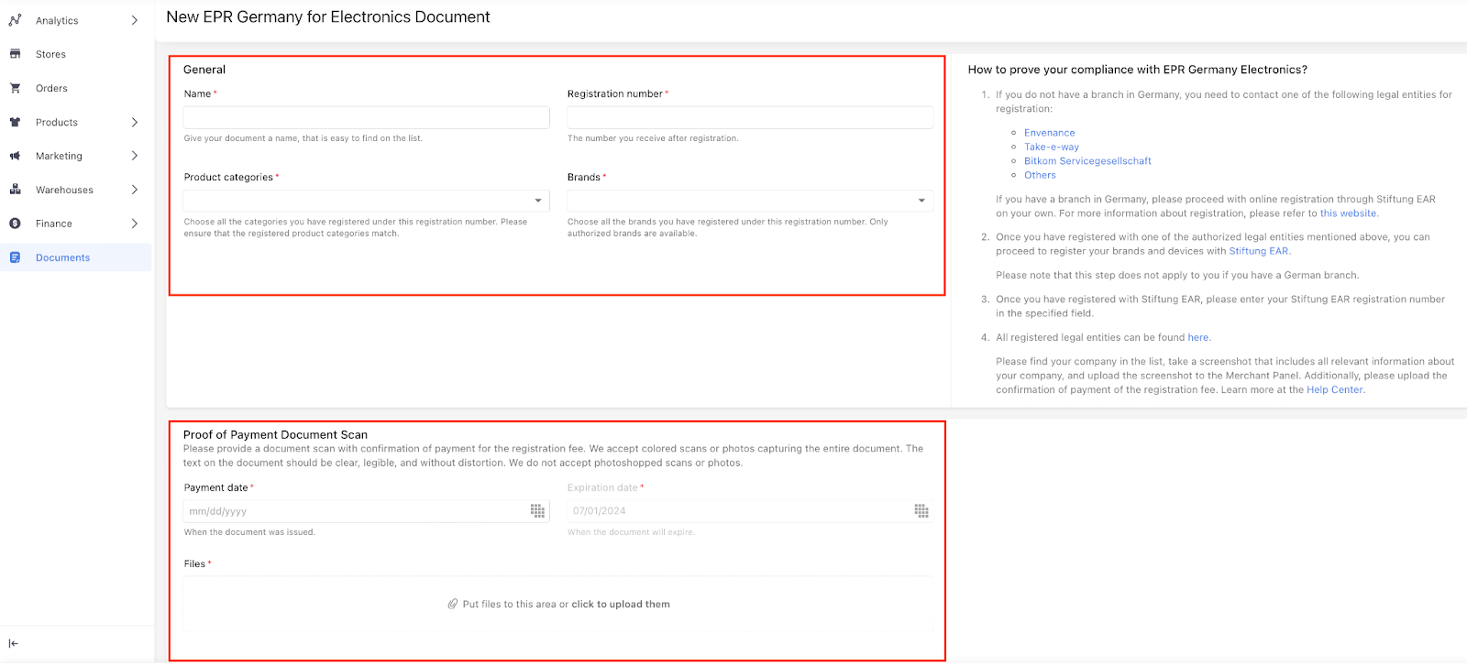Click the 'Files' field label
Screen dimensions: 1467x666
tap(194, 564)
